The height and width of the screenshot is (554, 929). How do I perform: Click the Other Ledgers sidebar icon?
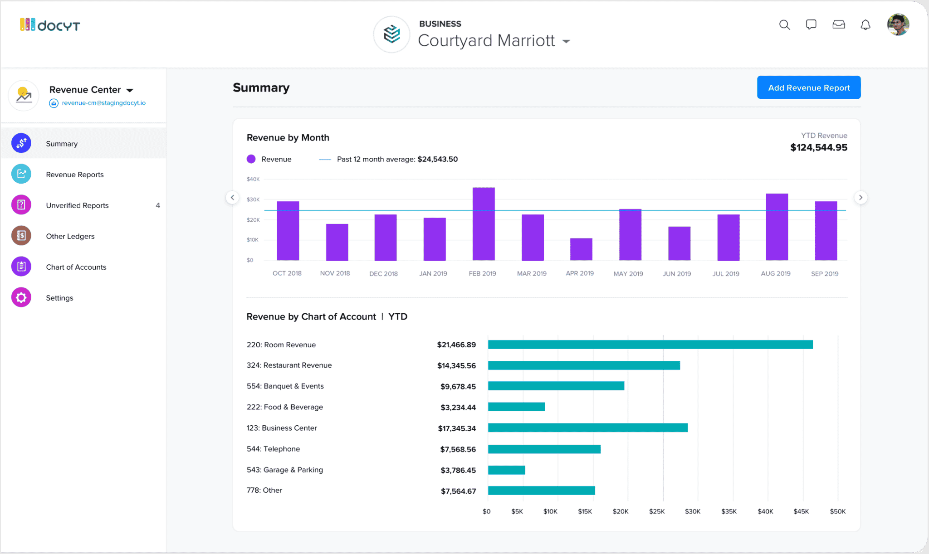click(21, 236)
